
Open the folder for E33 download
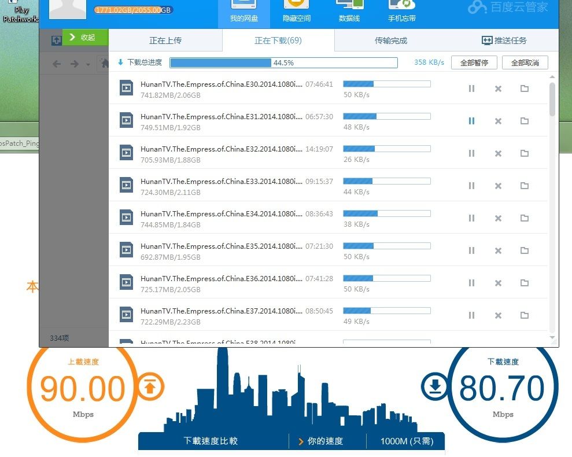tap(525, 186)
